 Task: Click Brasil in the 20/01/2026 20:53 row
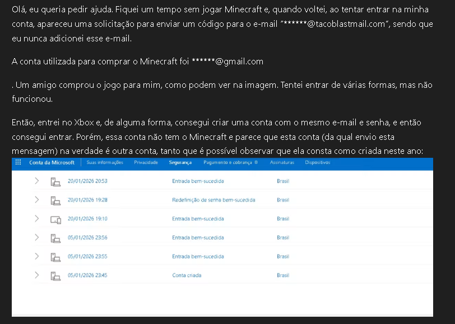[283, 181]
